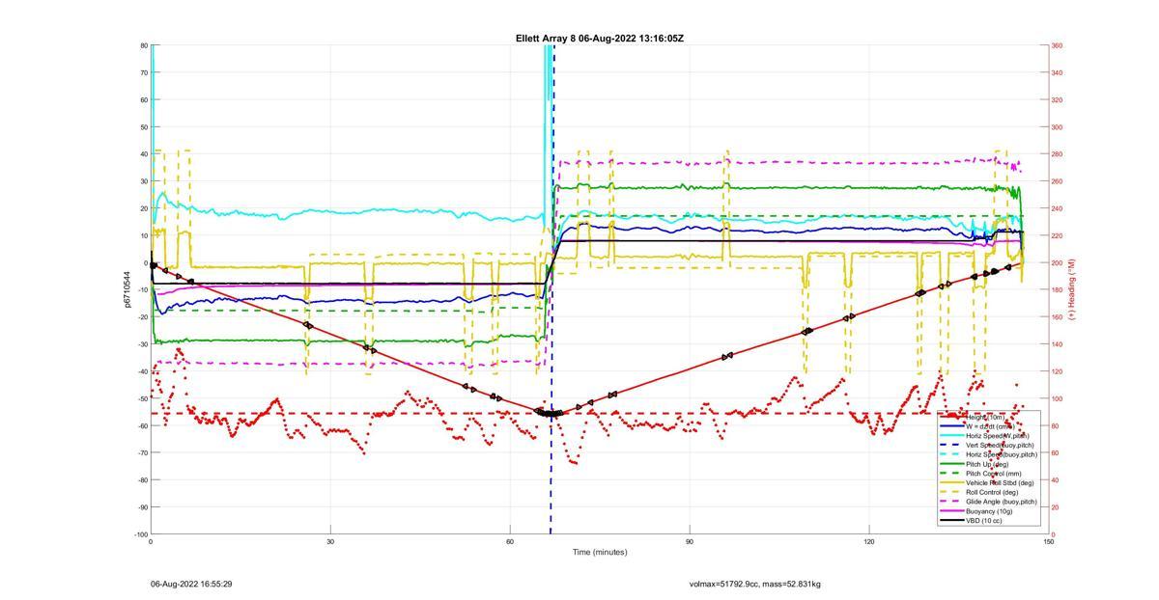
Task: Click the "120" tick on the time axis
Action: 869,541
